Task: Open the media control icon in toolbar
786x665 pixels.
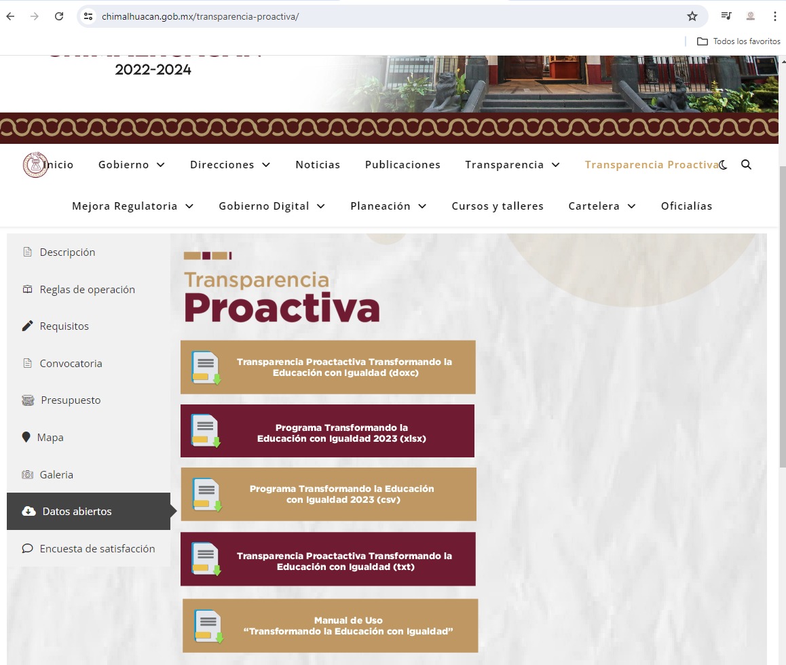Action: coord(726,16)
